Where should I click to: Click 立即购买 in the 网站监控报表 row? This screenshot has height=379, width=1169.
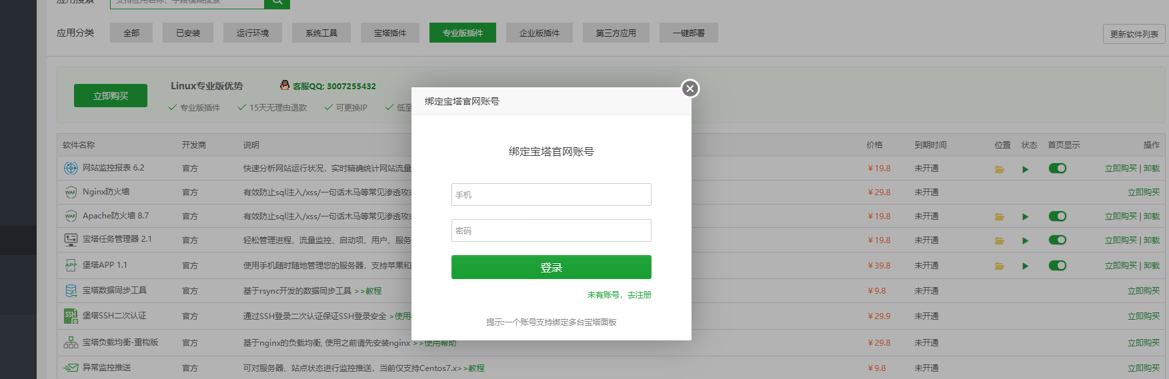tap(1121, 168)
